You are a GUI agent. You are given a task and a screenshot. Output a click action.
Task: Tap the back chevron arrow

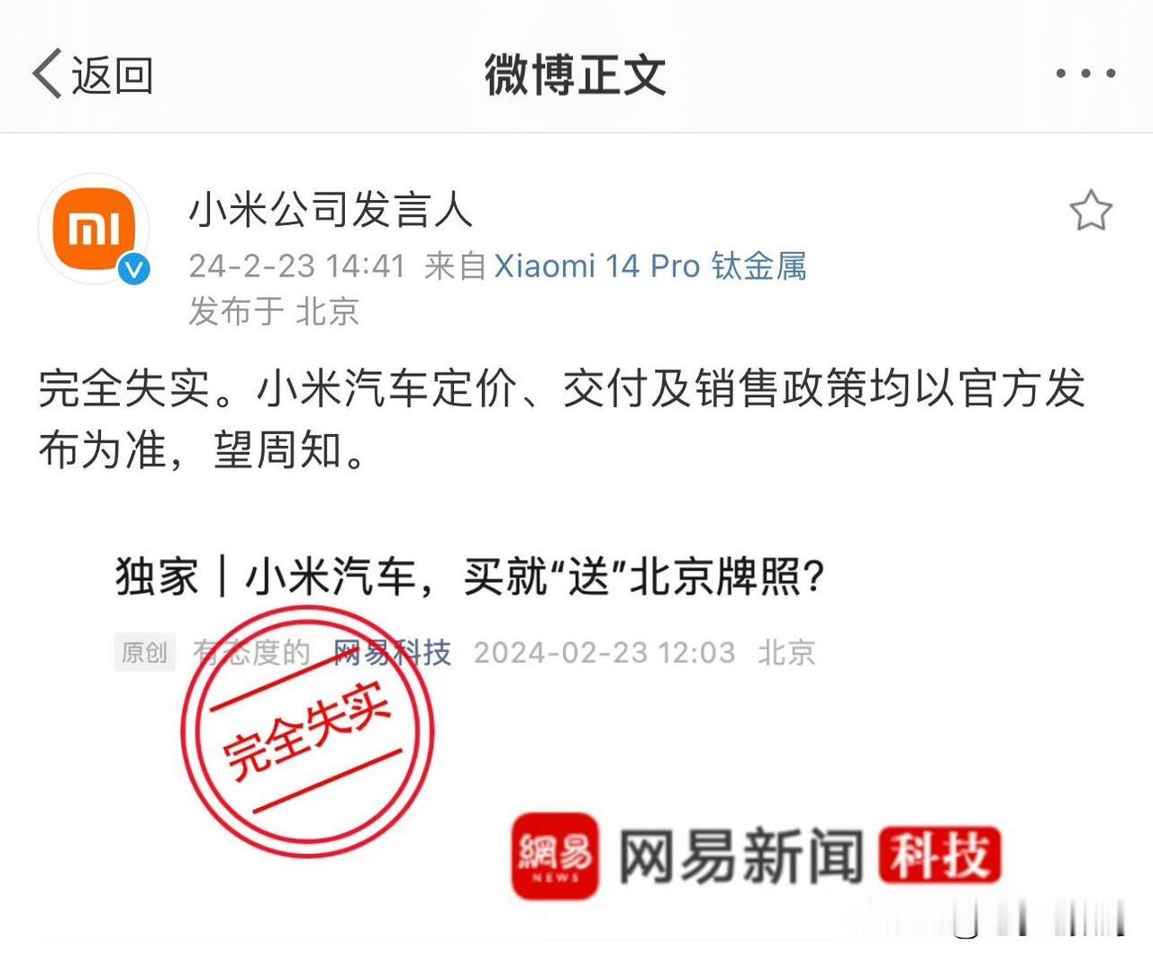[x=47, y=73]
